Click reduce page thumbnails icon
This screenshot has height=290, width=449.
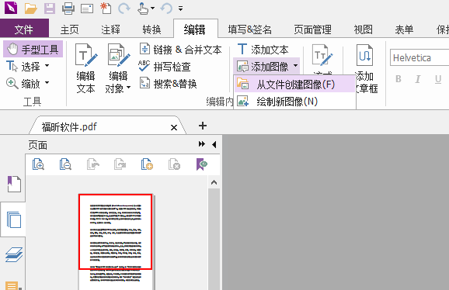click(65, 164)
